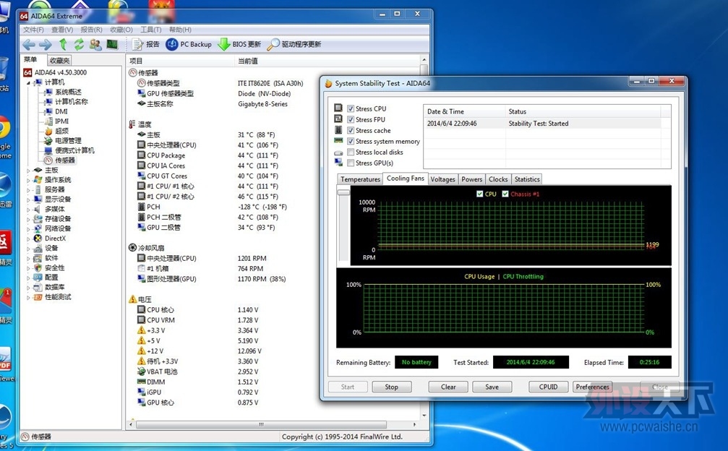This screenshot has width=728, height=451.
Task: Click the green Up arrow toolbar icon
Action: tap(63, 45)
